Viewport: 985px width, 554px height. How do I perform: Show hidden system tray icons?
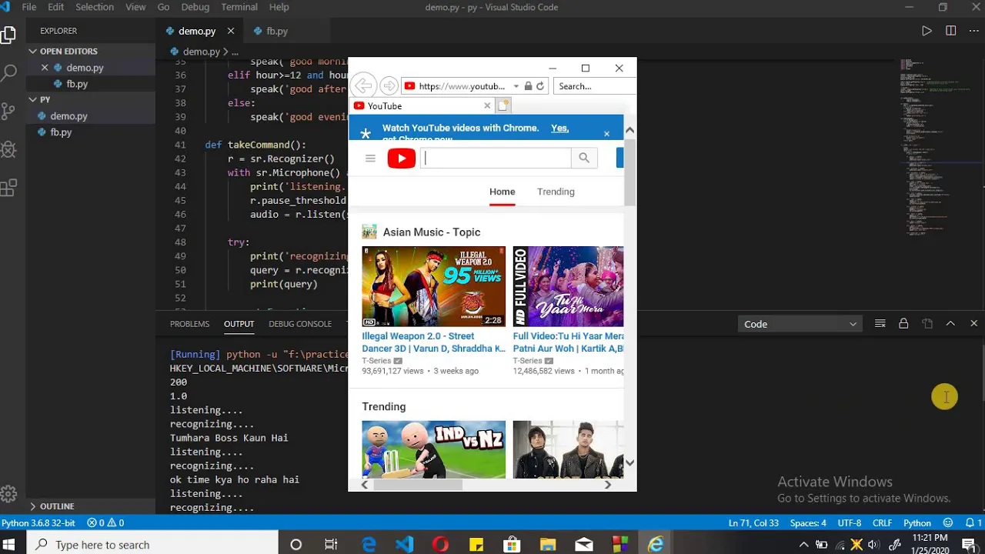click(x=803, y=545)
